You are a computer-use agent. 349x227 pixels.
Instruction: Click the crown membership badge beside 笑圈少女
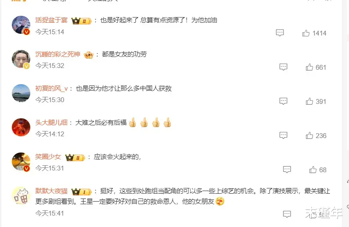75,157
